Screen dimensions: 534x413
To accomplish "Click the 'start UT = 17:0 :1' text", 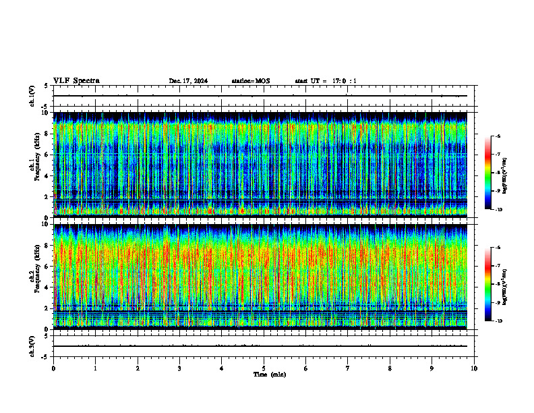I will coord(326,81).
